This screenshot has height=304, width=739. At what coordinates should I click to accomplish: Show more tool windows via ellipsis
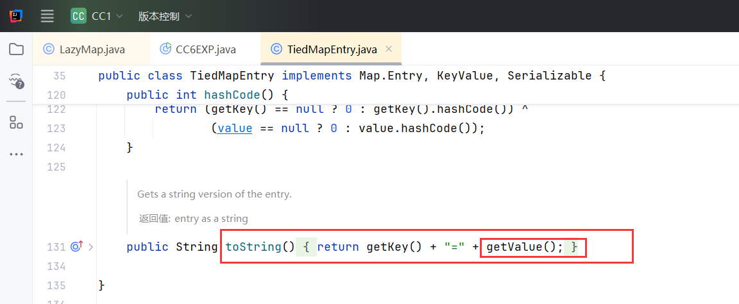pyautogui.click(x=16, y=155)
